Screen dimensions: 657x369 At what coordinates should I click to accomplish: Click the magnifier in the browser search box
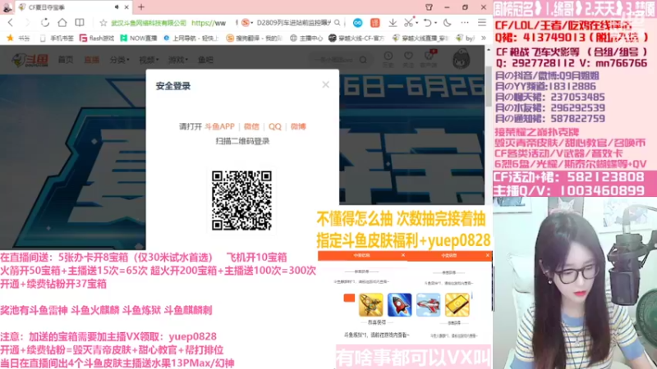pyautogui.click(x=338, y=23)
